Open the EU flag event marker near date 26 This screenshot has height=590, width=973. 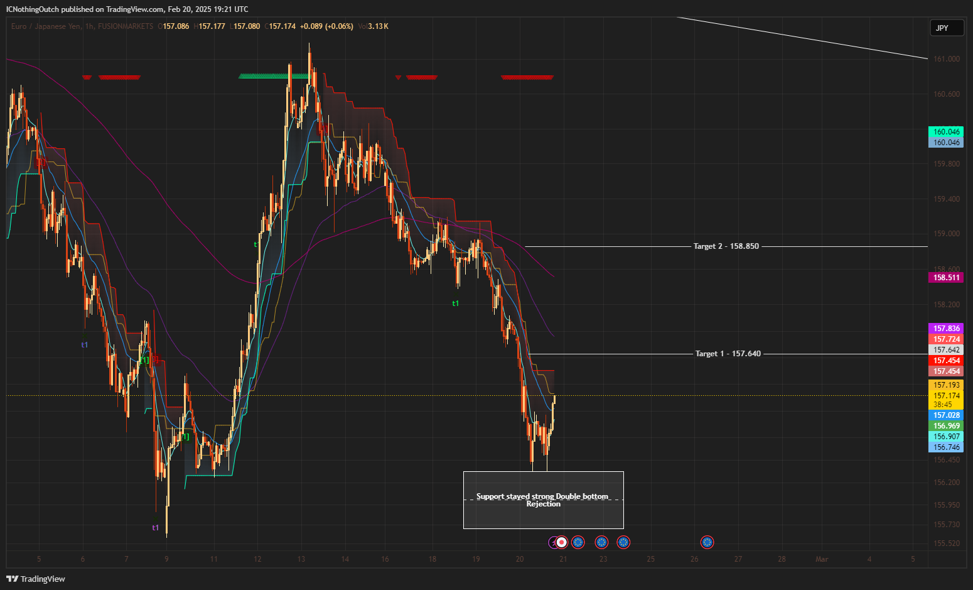pos(707,542)
